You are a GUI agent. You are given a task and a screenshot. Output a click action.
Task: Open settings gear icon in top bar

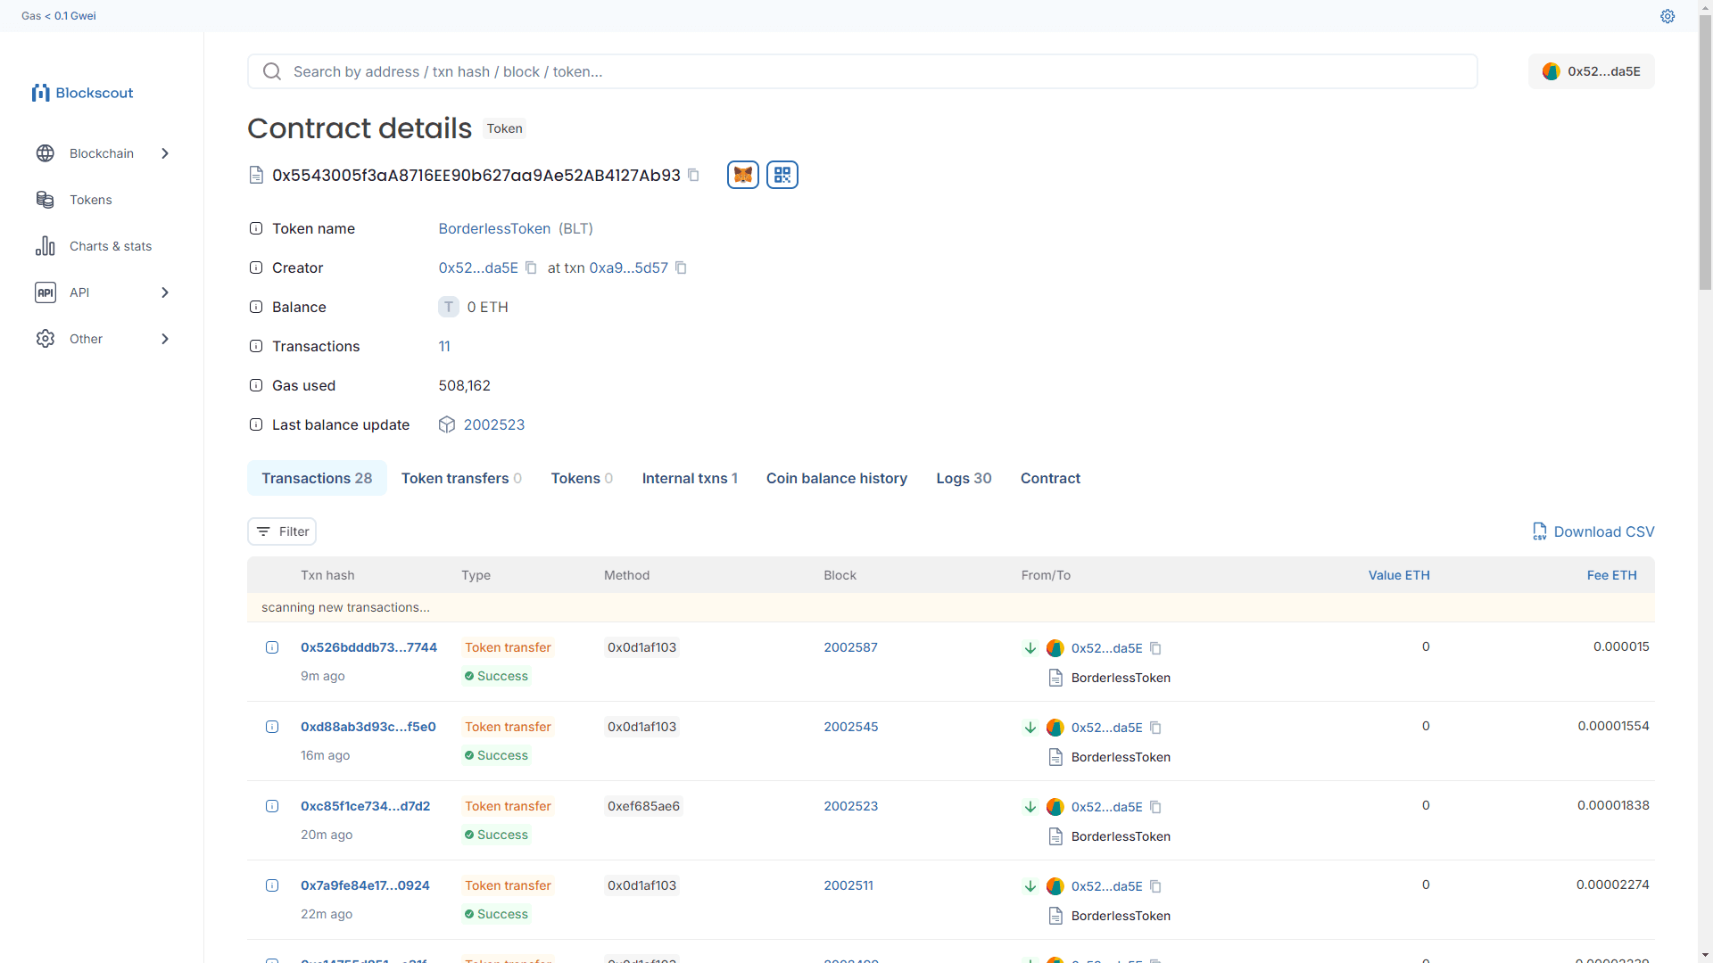tap(1667, 16)
